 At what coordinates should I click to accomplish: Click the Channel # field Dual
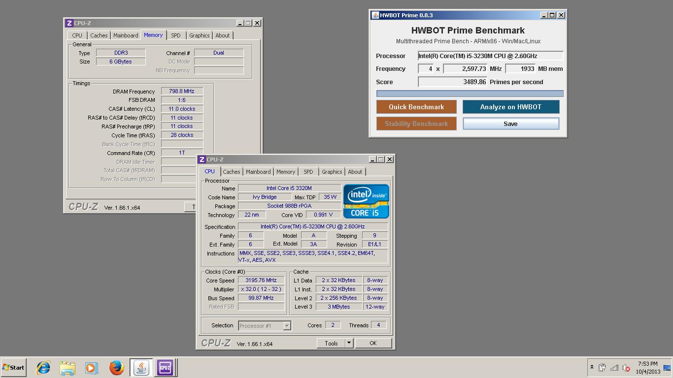pyautogui.click(x=219, y=53)
